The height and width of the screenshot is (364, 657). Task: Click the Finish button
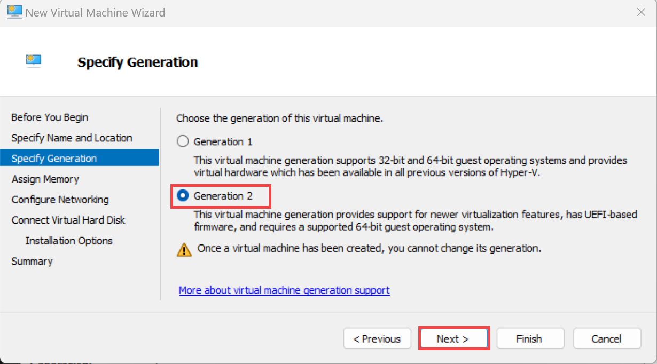pyautogui.click(x=529, y=339)
